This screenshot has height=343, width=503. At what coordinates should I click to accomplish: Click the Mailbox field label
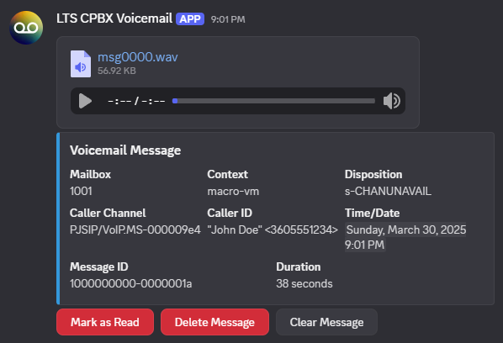[x=91, y=174]
